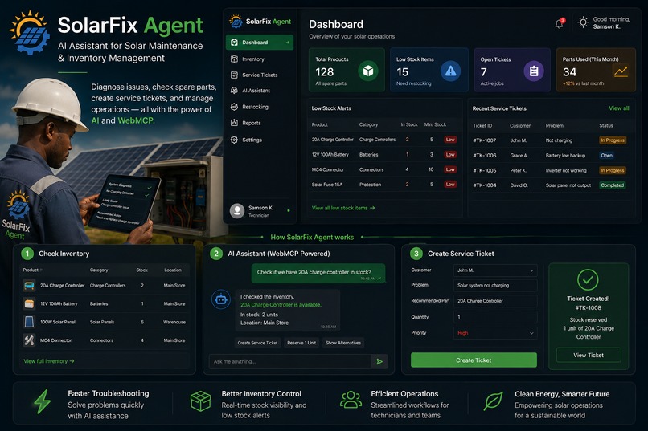The image size is (648, 431).
Task: Click the large SolarFix Agent gear-sun logo
Action: (29, 33)
